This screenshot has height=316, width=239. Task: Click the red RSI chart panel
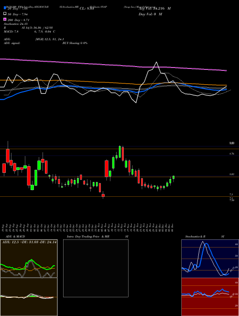pos(210,297)
